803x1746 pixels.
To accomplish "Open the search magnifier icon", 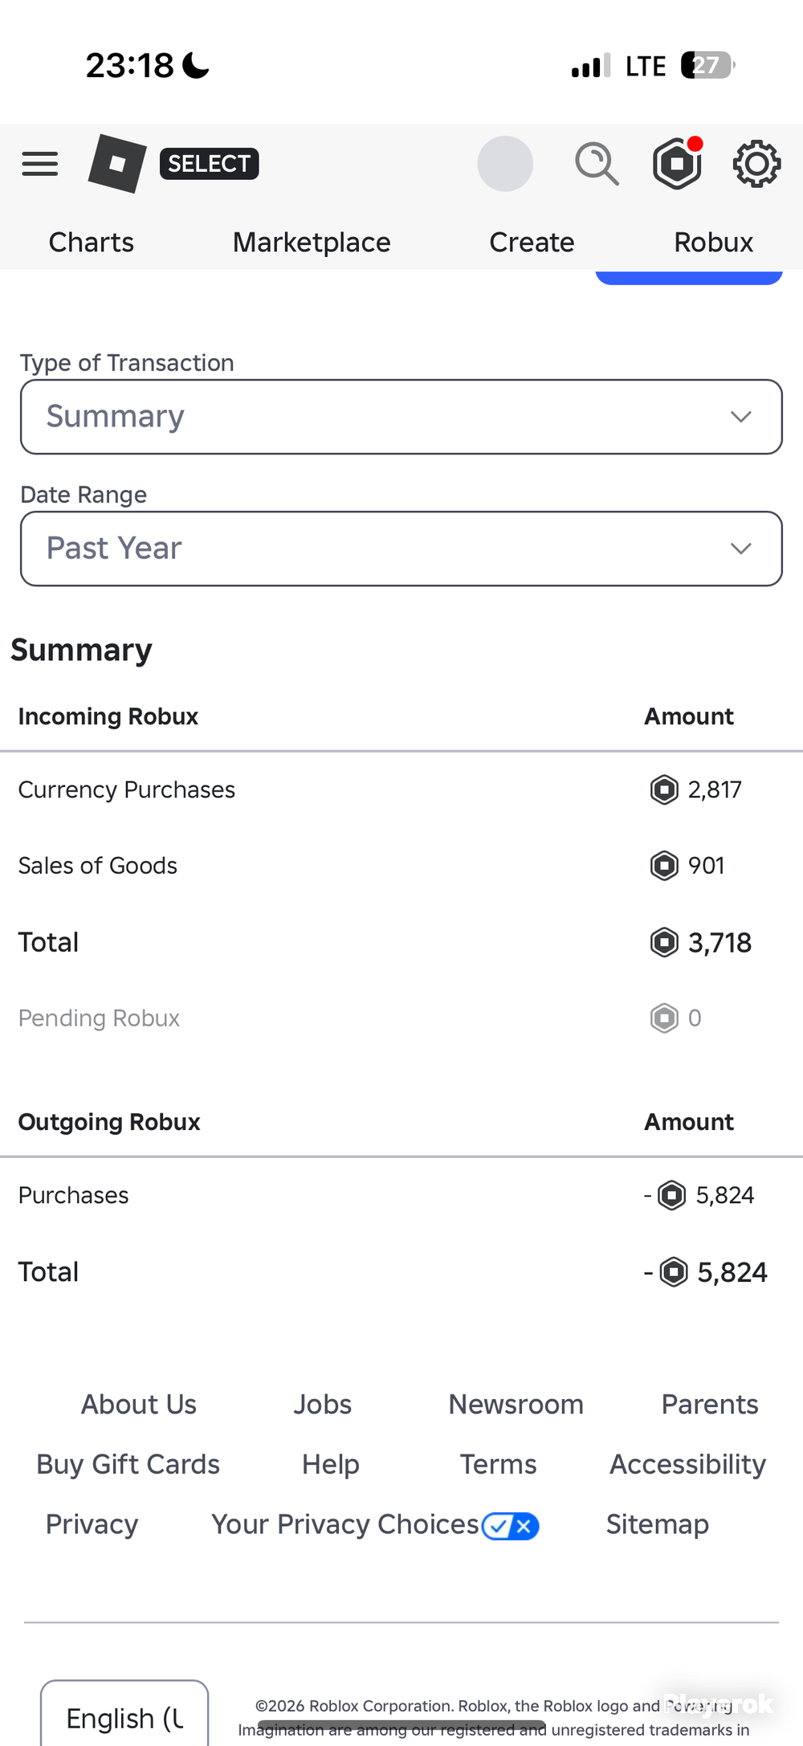I will (x=597, y=164).
